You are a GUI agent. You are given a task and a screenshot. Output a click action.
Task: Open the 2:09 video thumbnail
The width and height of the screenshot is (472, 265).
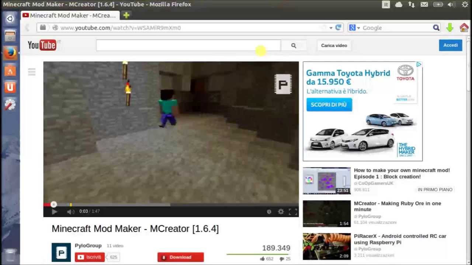(327, 246)
